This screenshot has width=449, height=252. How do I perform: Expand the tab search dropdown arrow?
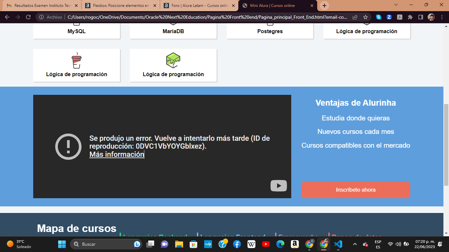pyautogui.click(x=396, y=5)
